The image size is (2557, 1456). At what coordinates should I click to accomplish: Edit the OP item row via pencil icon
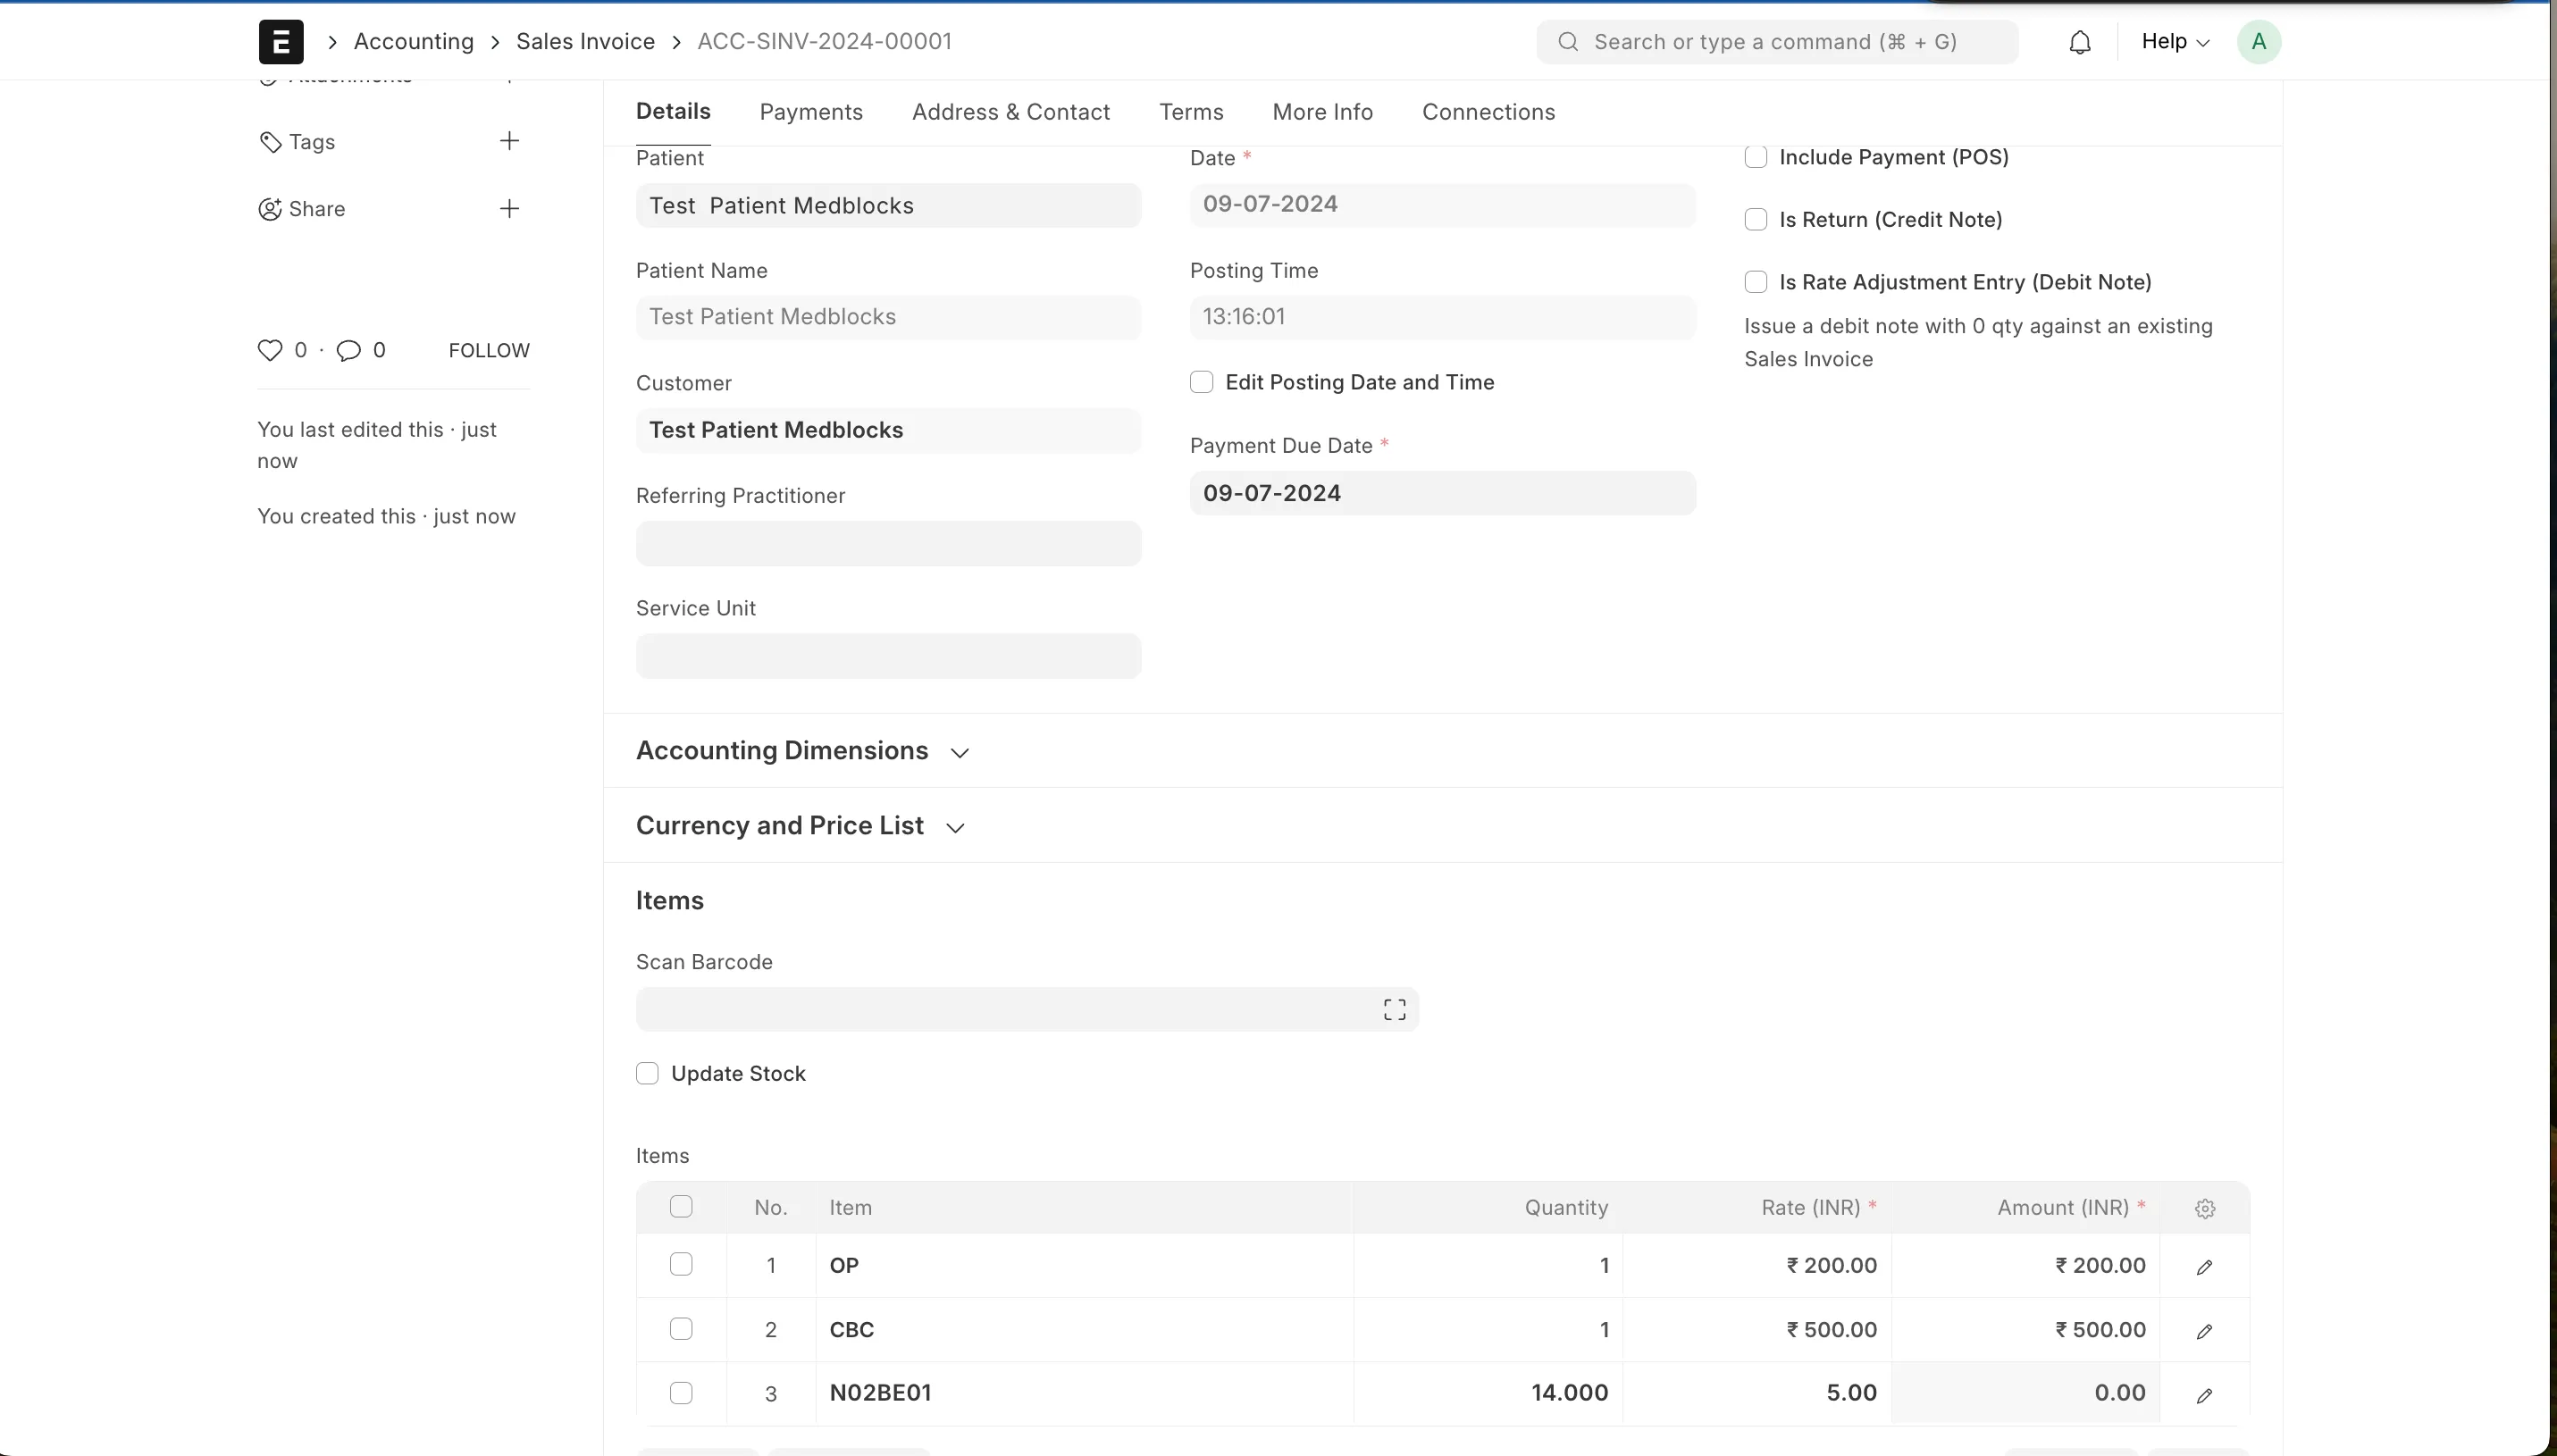coord(2204,1266)
